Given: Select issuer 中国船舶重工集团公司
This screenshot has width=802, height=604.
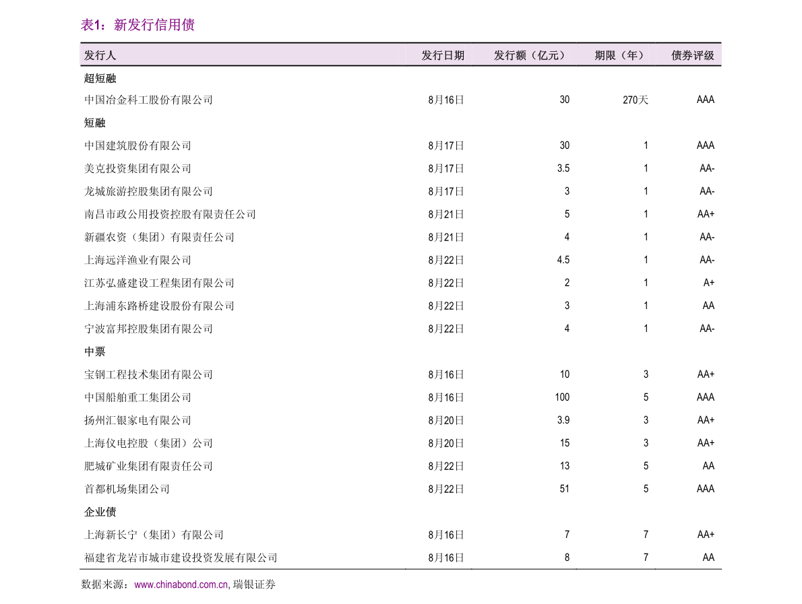Looking at the screenshot, I should (x=137, y=397).
